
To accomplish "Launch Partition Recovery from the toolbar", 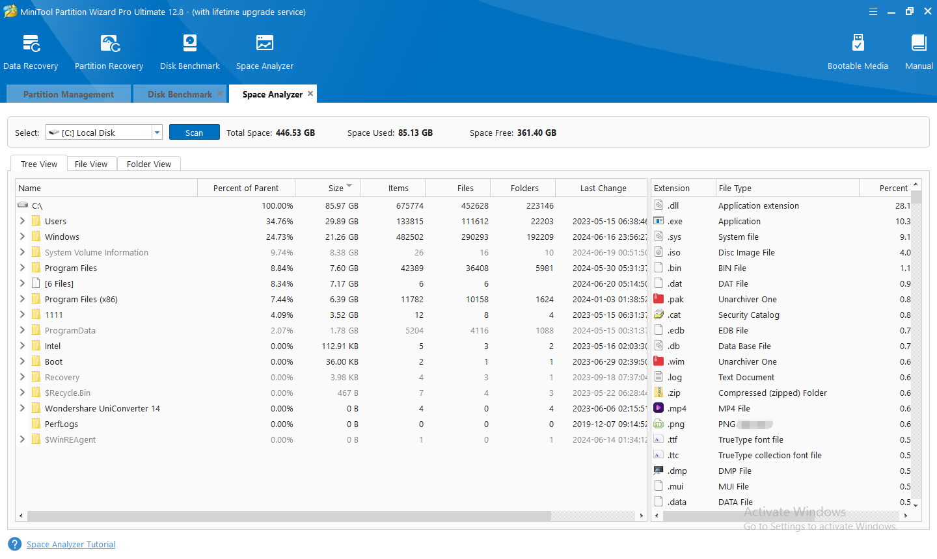I will click(x=109, y=52).
